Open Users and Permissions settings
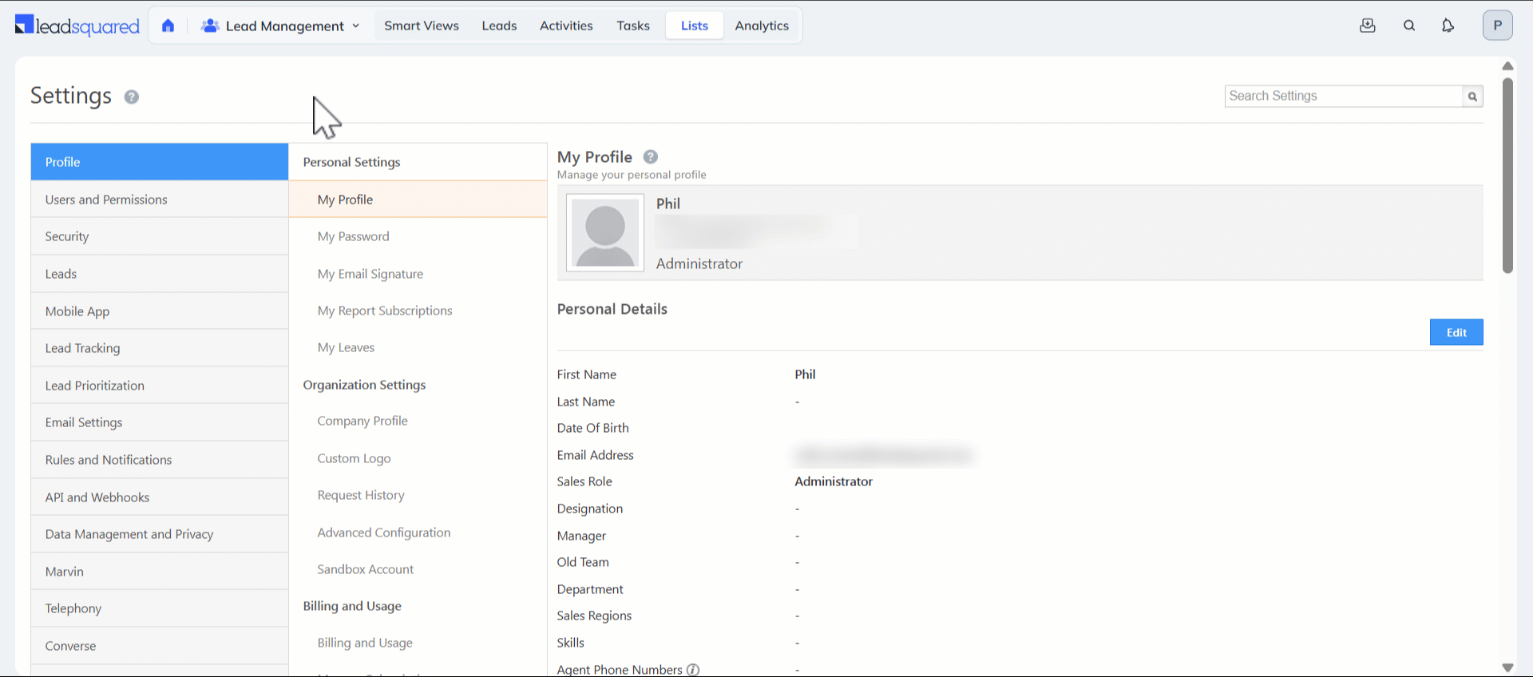This screenshot has height=677, width=1533. point(160,200)
